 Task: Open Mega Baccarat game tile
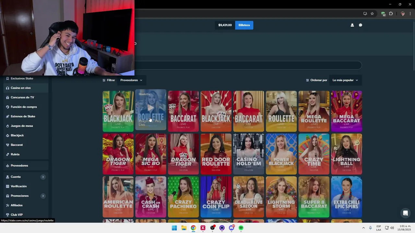click(x=347, y=111)
